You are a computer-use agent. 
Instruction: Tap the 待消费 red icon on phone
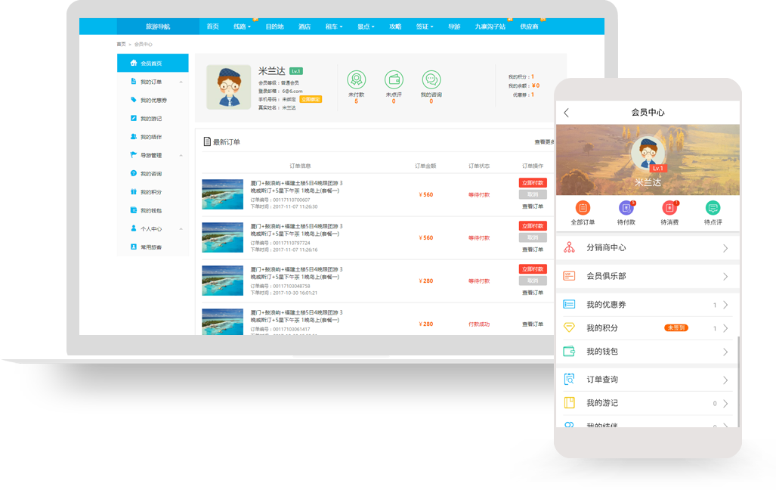coord(669,208)
